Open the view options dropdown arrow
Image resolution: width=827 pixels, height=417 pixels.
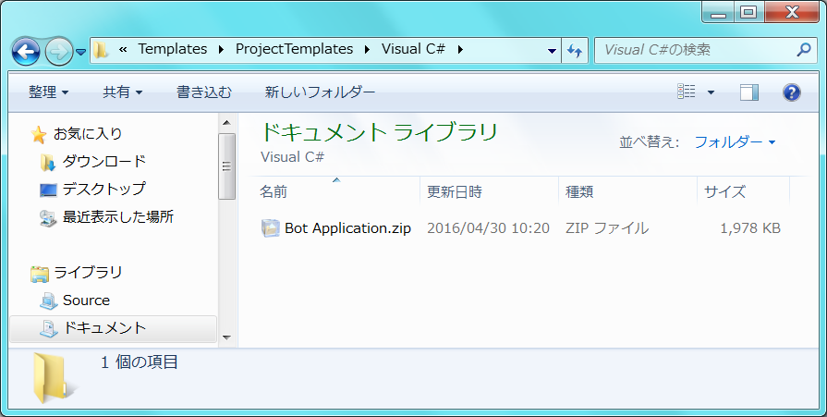711,92
